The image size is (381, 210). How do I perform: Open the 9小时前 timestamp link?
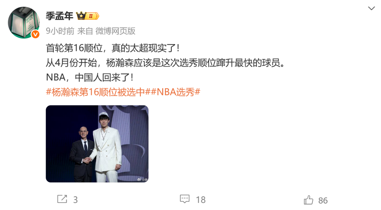click(60, 31)
